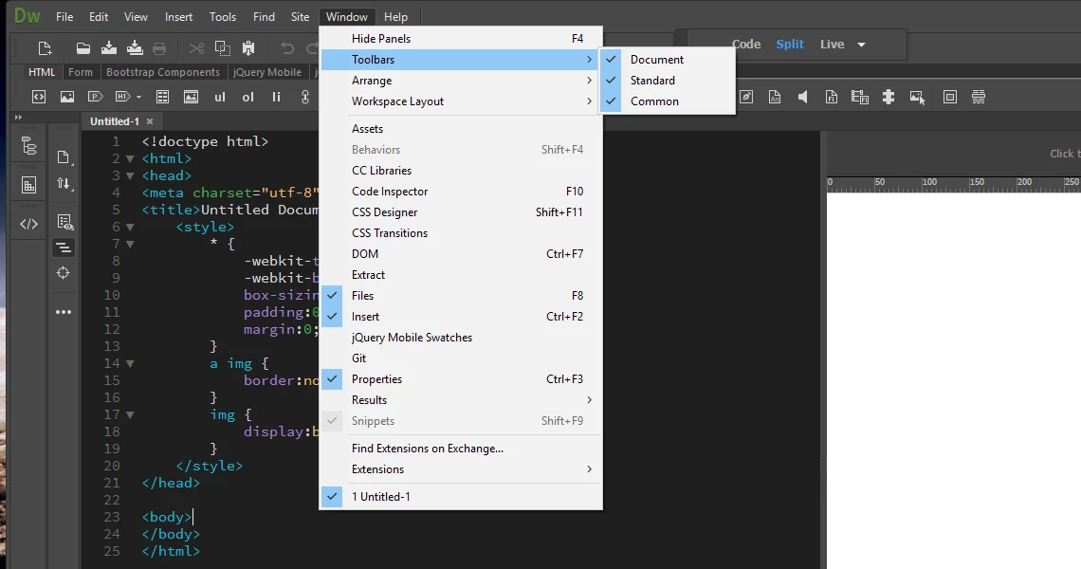
Task: Collapse the style block on line 6
Action: click(x=130, y=227)
